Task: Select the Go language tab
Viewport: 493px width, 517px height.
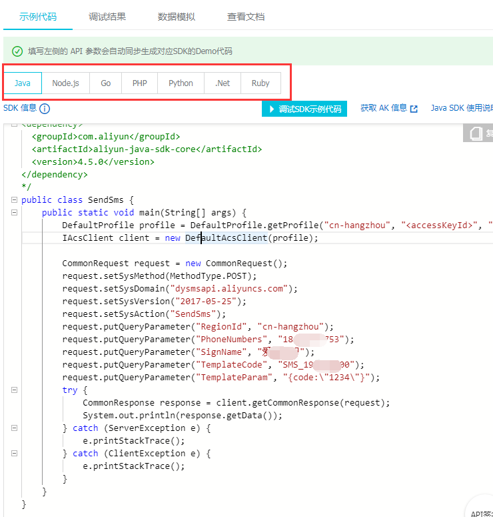Action: coord(106,83)
